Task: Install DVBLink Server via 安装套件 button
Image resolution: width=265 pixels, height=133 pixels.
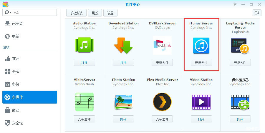Action: click(162, 63)
